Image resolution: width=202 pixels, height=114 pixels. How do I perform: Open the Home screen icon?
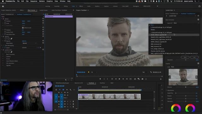click(3, 6)
